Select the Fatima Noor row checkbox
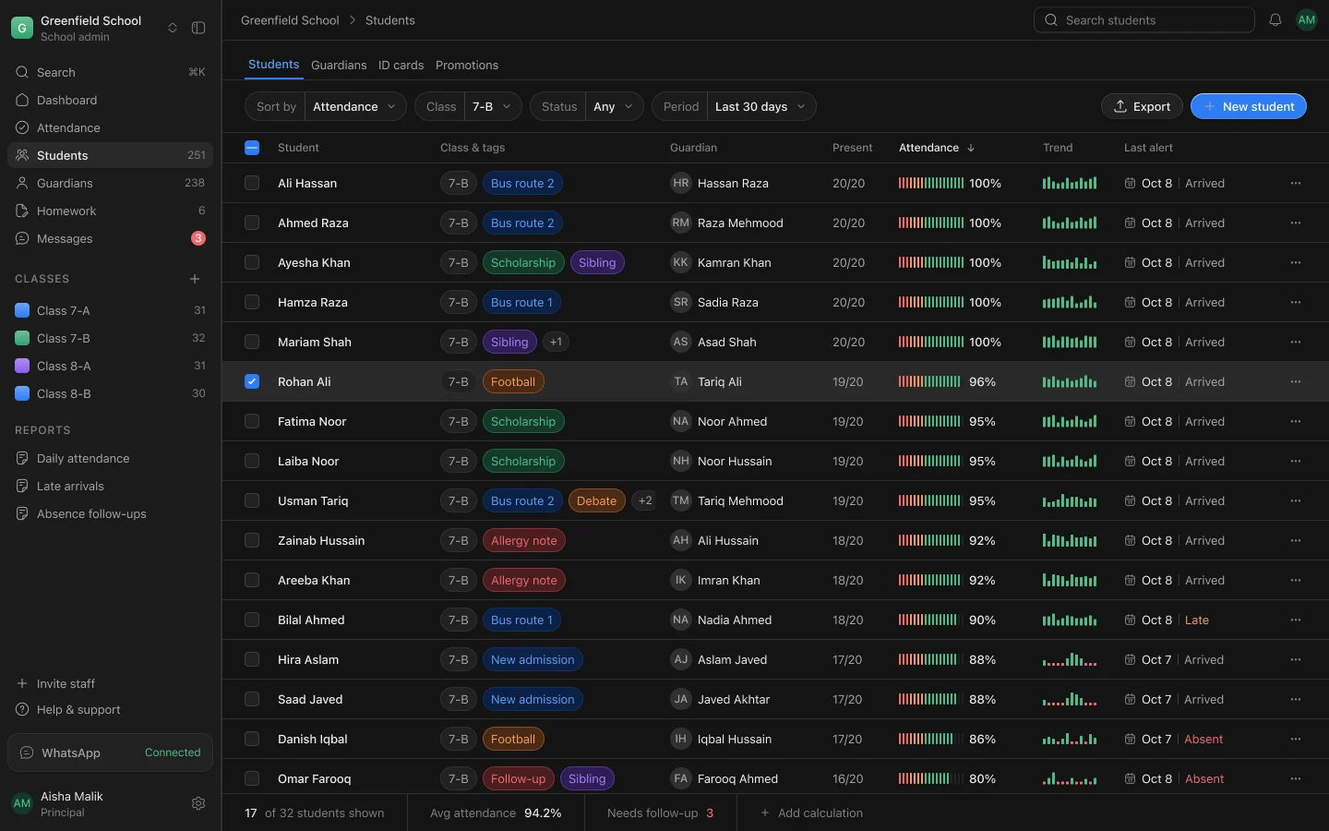The image size is (1329, 831). pyautogui.click(x=252, y=421)
